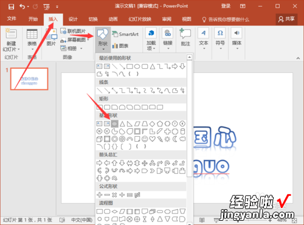Switch to the 幻灯片放映 tab

(x=140, y=19)
